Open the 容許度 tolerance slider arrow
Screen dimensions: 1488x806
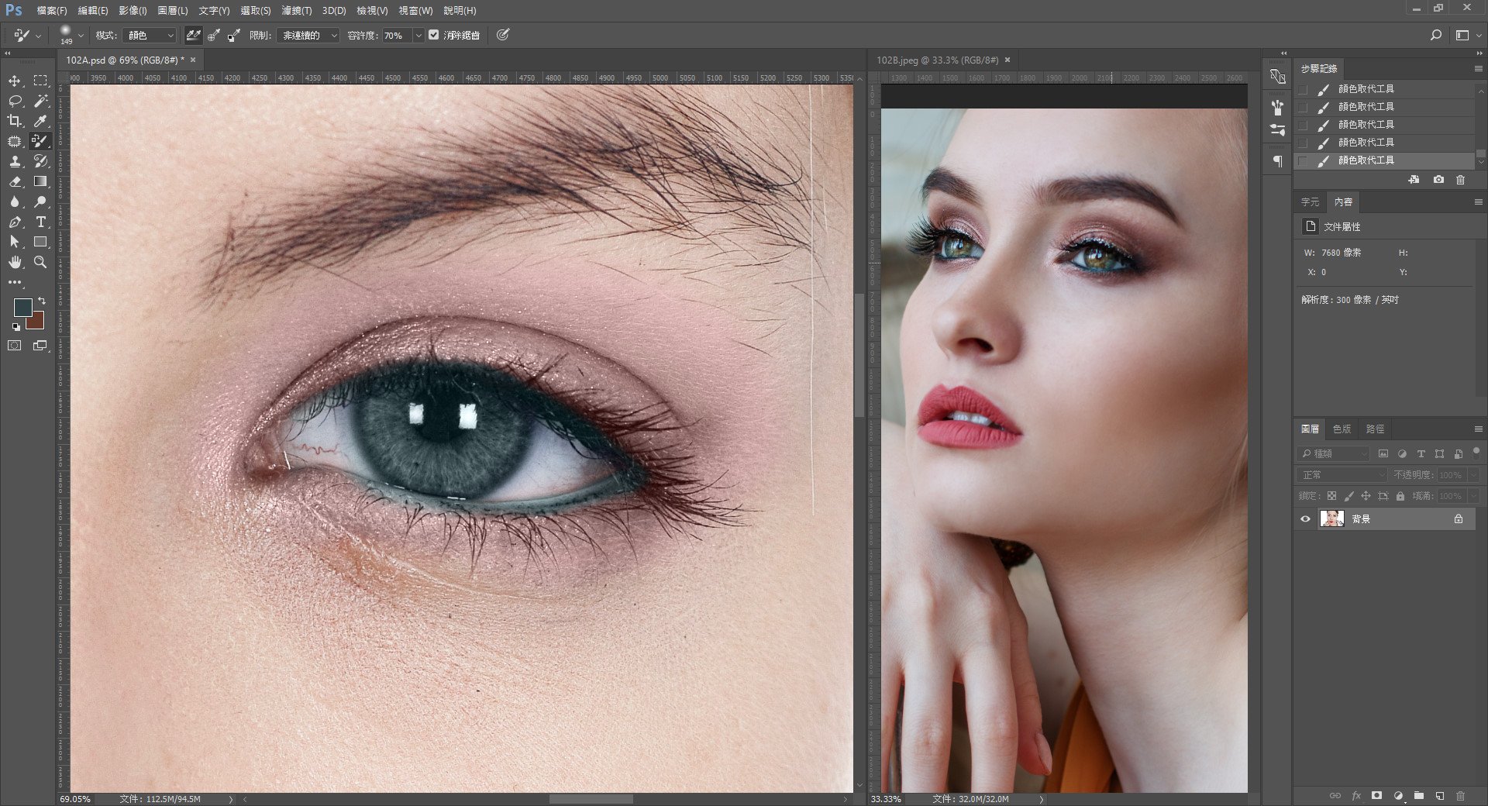click(x=418, y=36)
